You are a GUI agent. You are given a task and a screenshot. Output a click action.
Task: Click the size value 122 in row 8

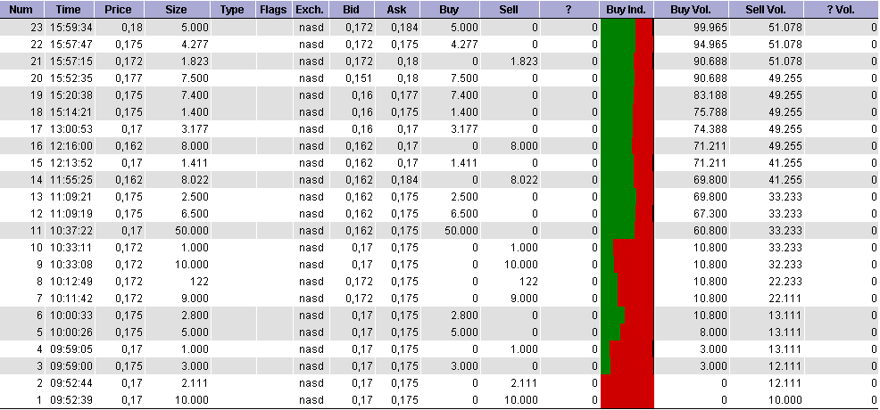[x=199, y=281]
